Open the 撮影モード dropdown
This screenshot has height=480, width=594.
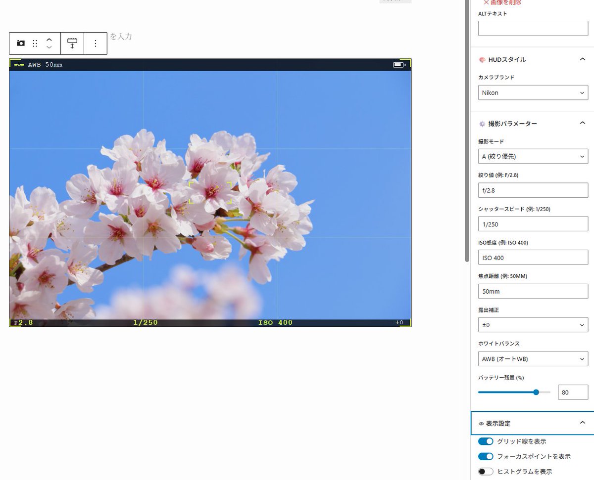[x=533, y=156]
